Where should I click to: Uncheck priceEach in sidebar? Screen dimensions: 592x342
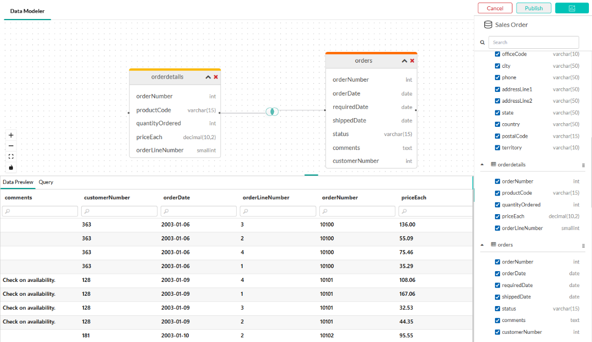[497, 216]
